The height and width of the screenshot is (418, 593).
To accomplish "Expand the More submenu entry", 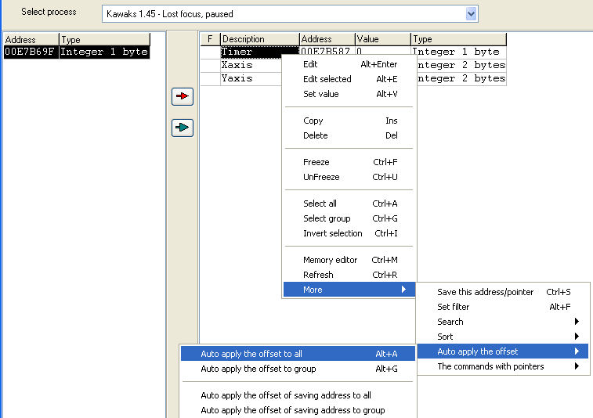I will click(x=349, y=290).
